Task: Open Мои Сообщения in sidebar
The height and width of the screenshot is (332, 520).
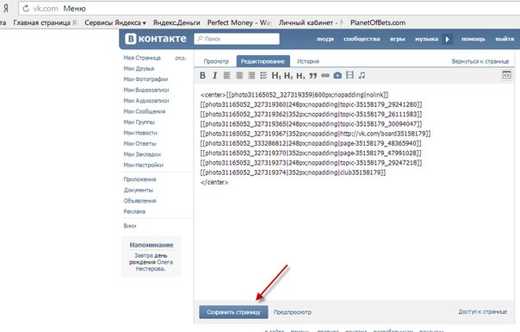Action: pos(145,111)
